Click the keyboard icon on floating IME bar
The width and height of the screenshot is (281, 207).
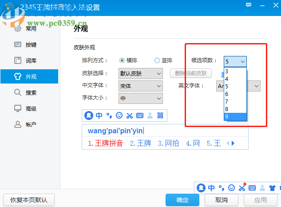[252, 188]
